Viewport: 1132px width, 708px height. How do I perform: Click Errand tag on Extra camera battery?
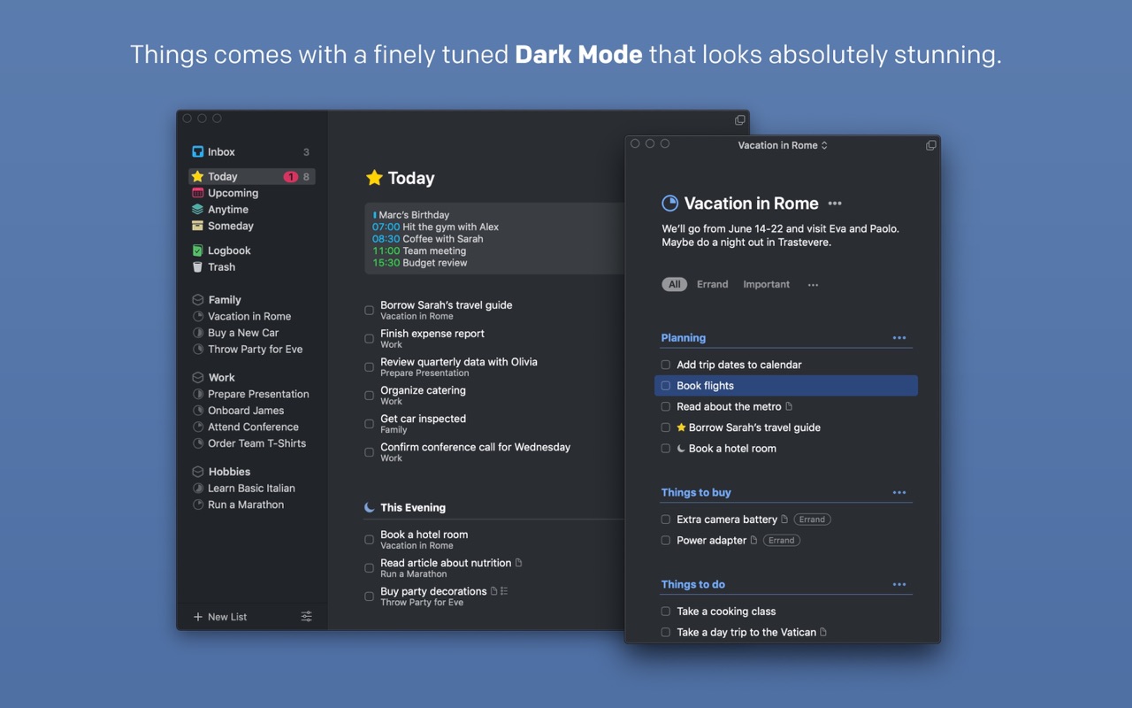[812, 519]
